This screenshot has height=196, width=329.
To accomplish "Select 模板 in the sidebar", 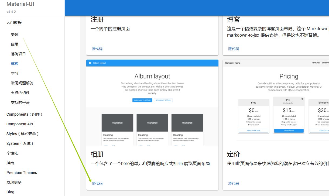I will point(15,64).
